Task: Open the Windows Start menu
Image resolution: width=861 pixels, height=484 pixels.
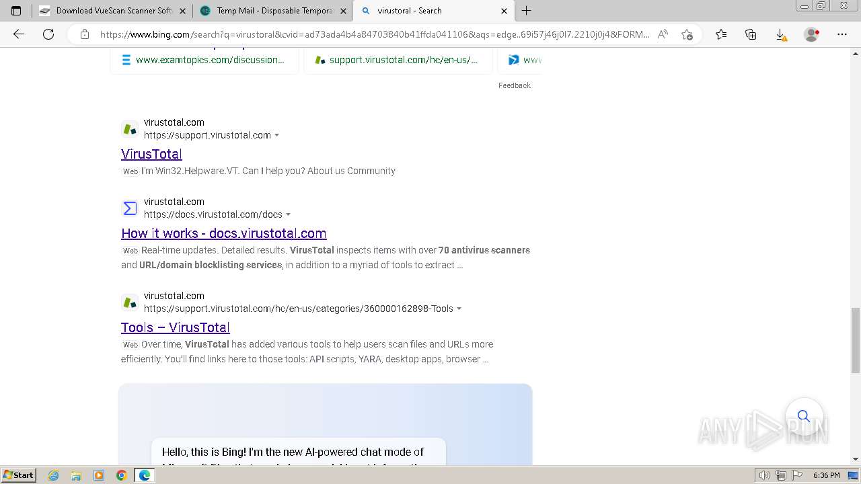Action: (18, 475)
